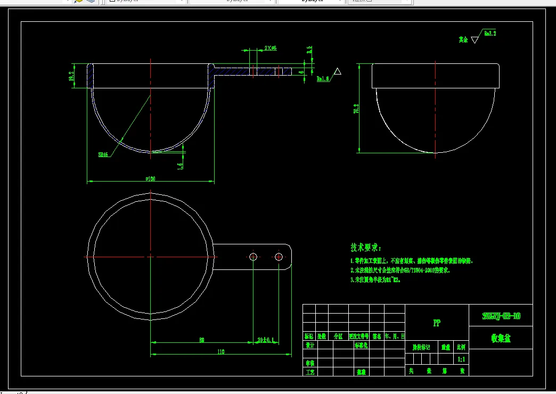Image resolution: width=556 pixels, height=394 pixels.
Task: Click technical requirement line 1 about surface defects
Action: coord(411,261)
